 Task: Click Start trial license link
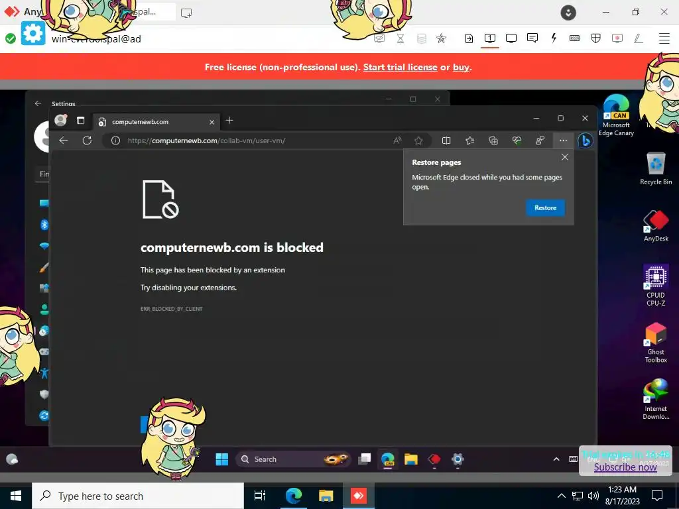(400, 67)
